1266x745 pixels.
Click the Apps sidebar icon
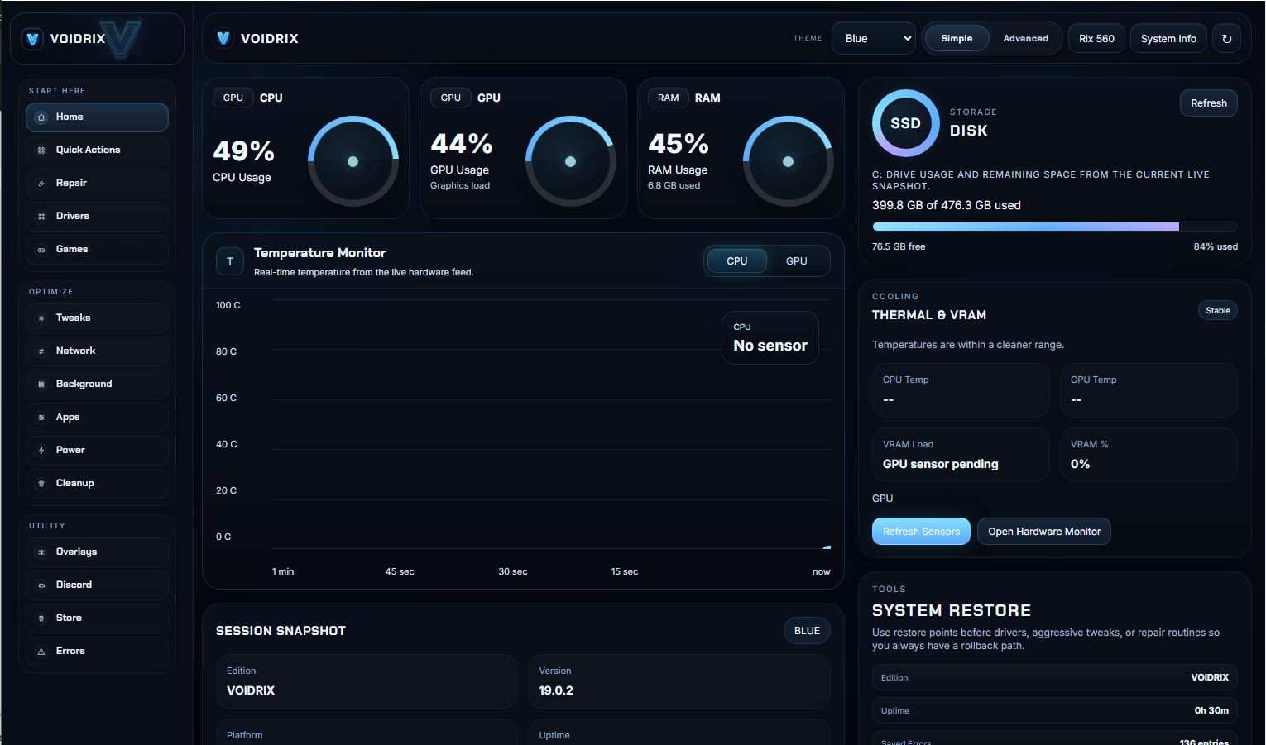[x=41, y=418]
